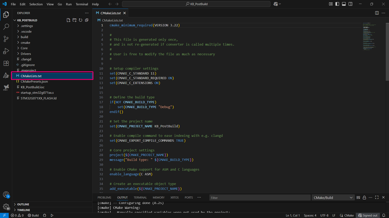Collapse the KB_POSTBUILD root section
This screenshot has height=218, width=389.
point(27,20)
